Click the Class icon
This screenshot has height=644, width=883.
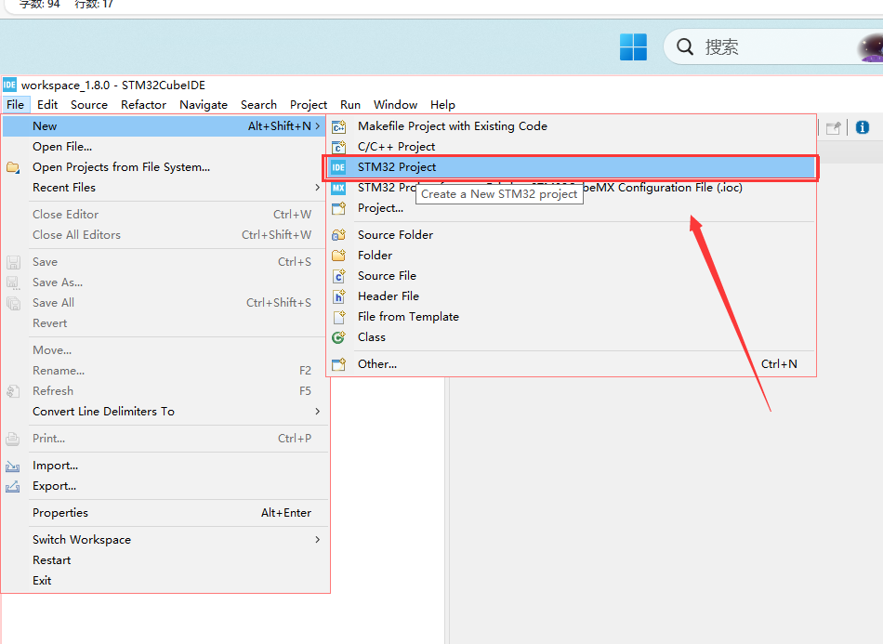point(338,337)
